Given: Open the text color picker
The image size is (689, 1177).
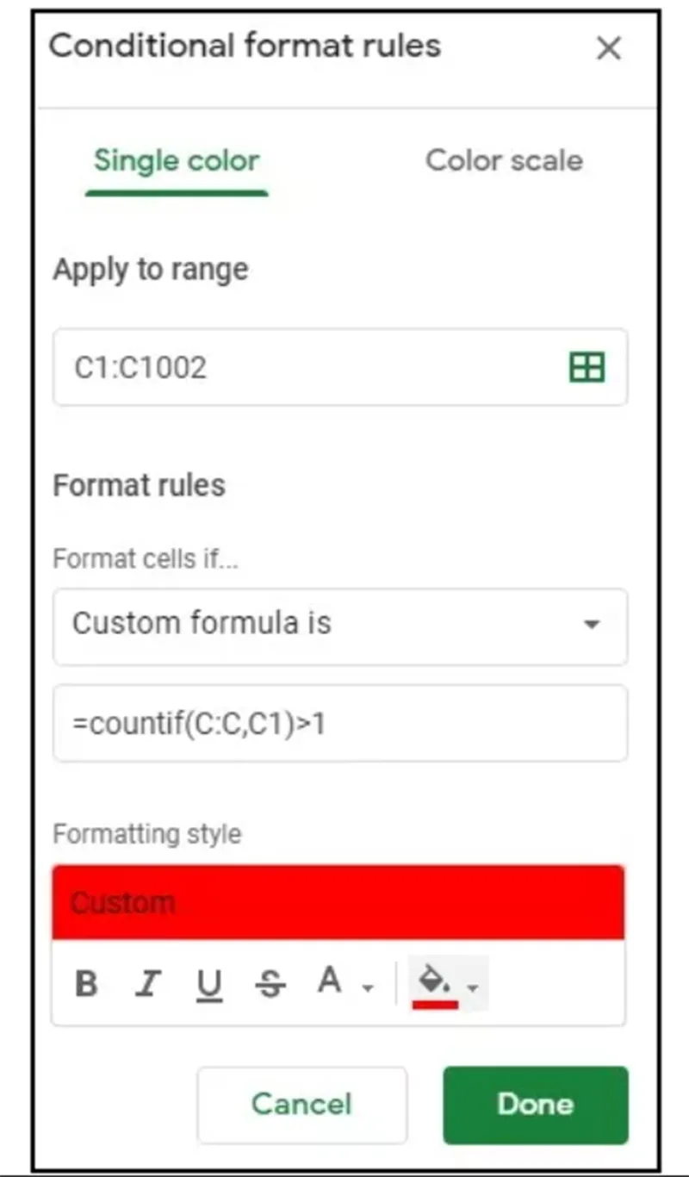Looking at the screenshot, I should tap(329, 983).
